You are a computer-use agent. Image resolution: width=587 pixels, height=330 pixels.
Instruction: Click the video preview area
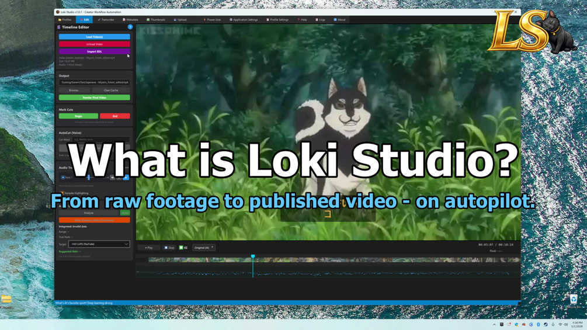pos(328,132)
